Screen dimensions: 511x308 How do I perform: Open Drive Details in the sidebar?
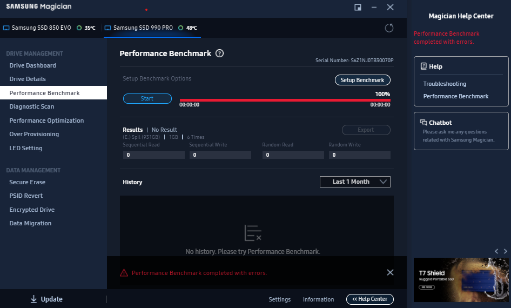coord(28,79)
